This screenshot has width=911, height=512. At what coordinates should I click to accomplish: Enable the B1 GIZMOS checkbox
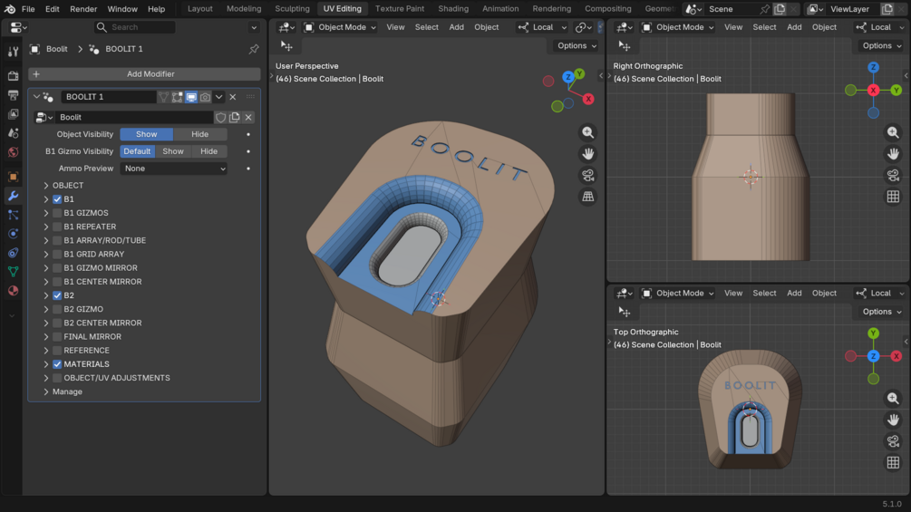57,213
